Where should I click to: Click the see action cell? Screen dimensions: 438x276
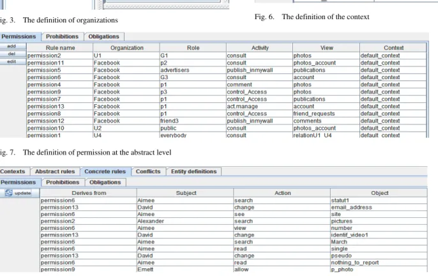(282, 214)
